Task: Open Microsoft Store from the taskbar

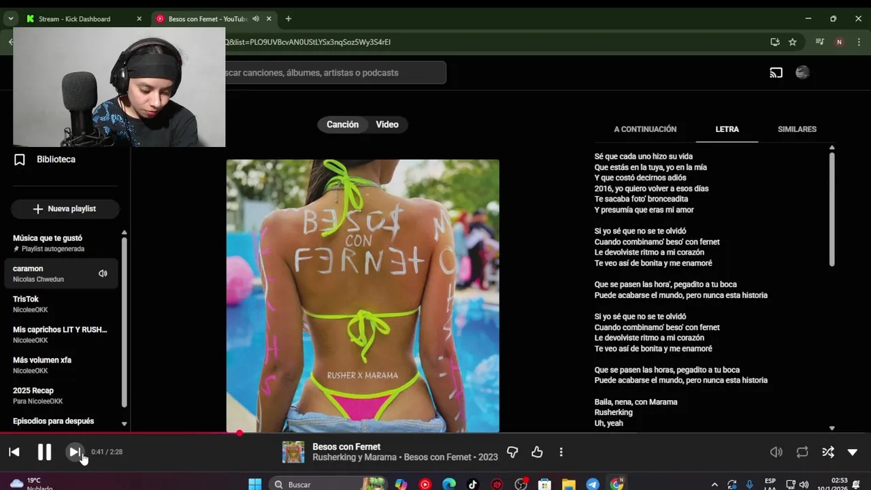Action: (544, 485)
